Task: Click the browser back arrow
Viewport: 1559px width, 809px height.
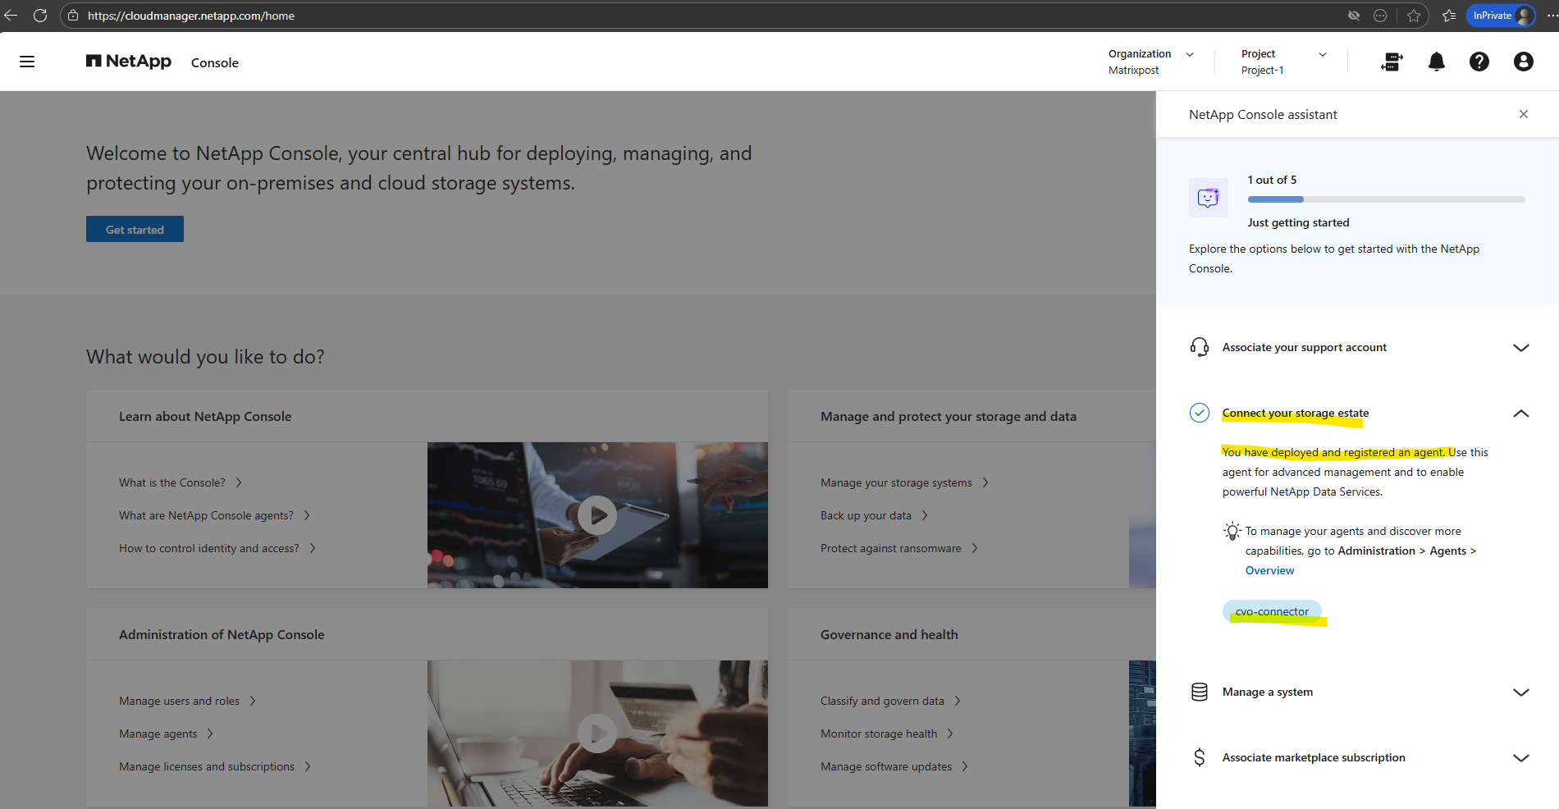Action: tap(11, 16)
